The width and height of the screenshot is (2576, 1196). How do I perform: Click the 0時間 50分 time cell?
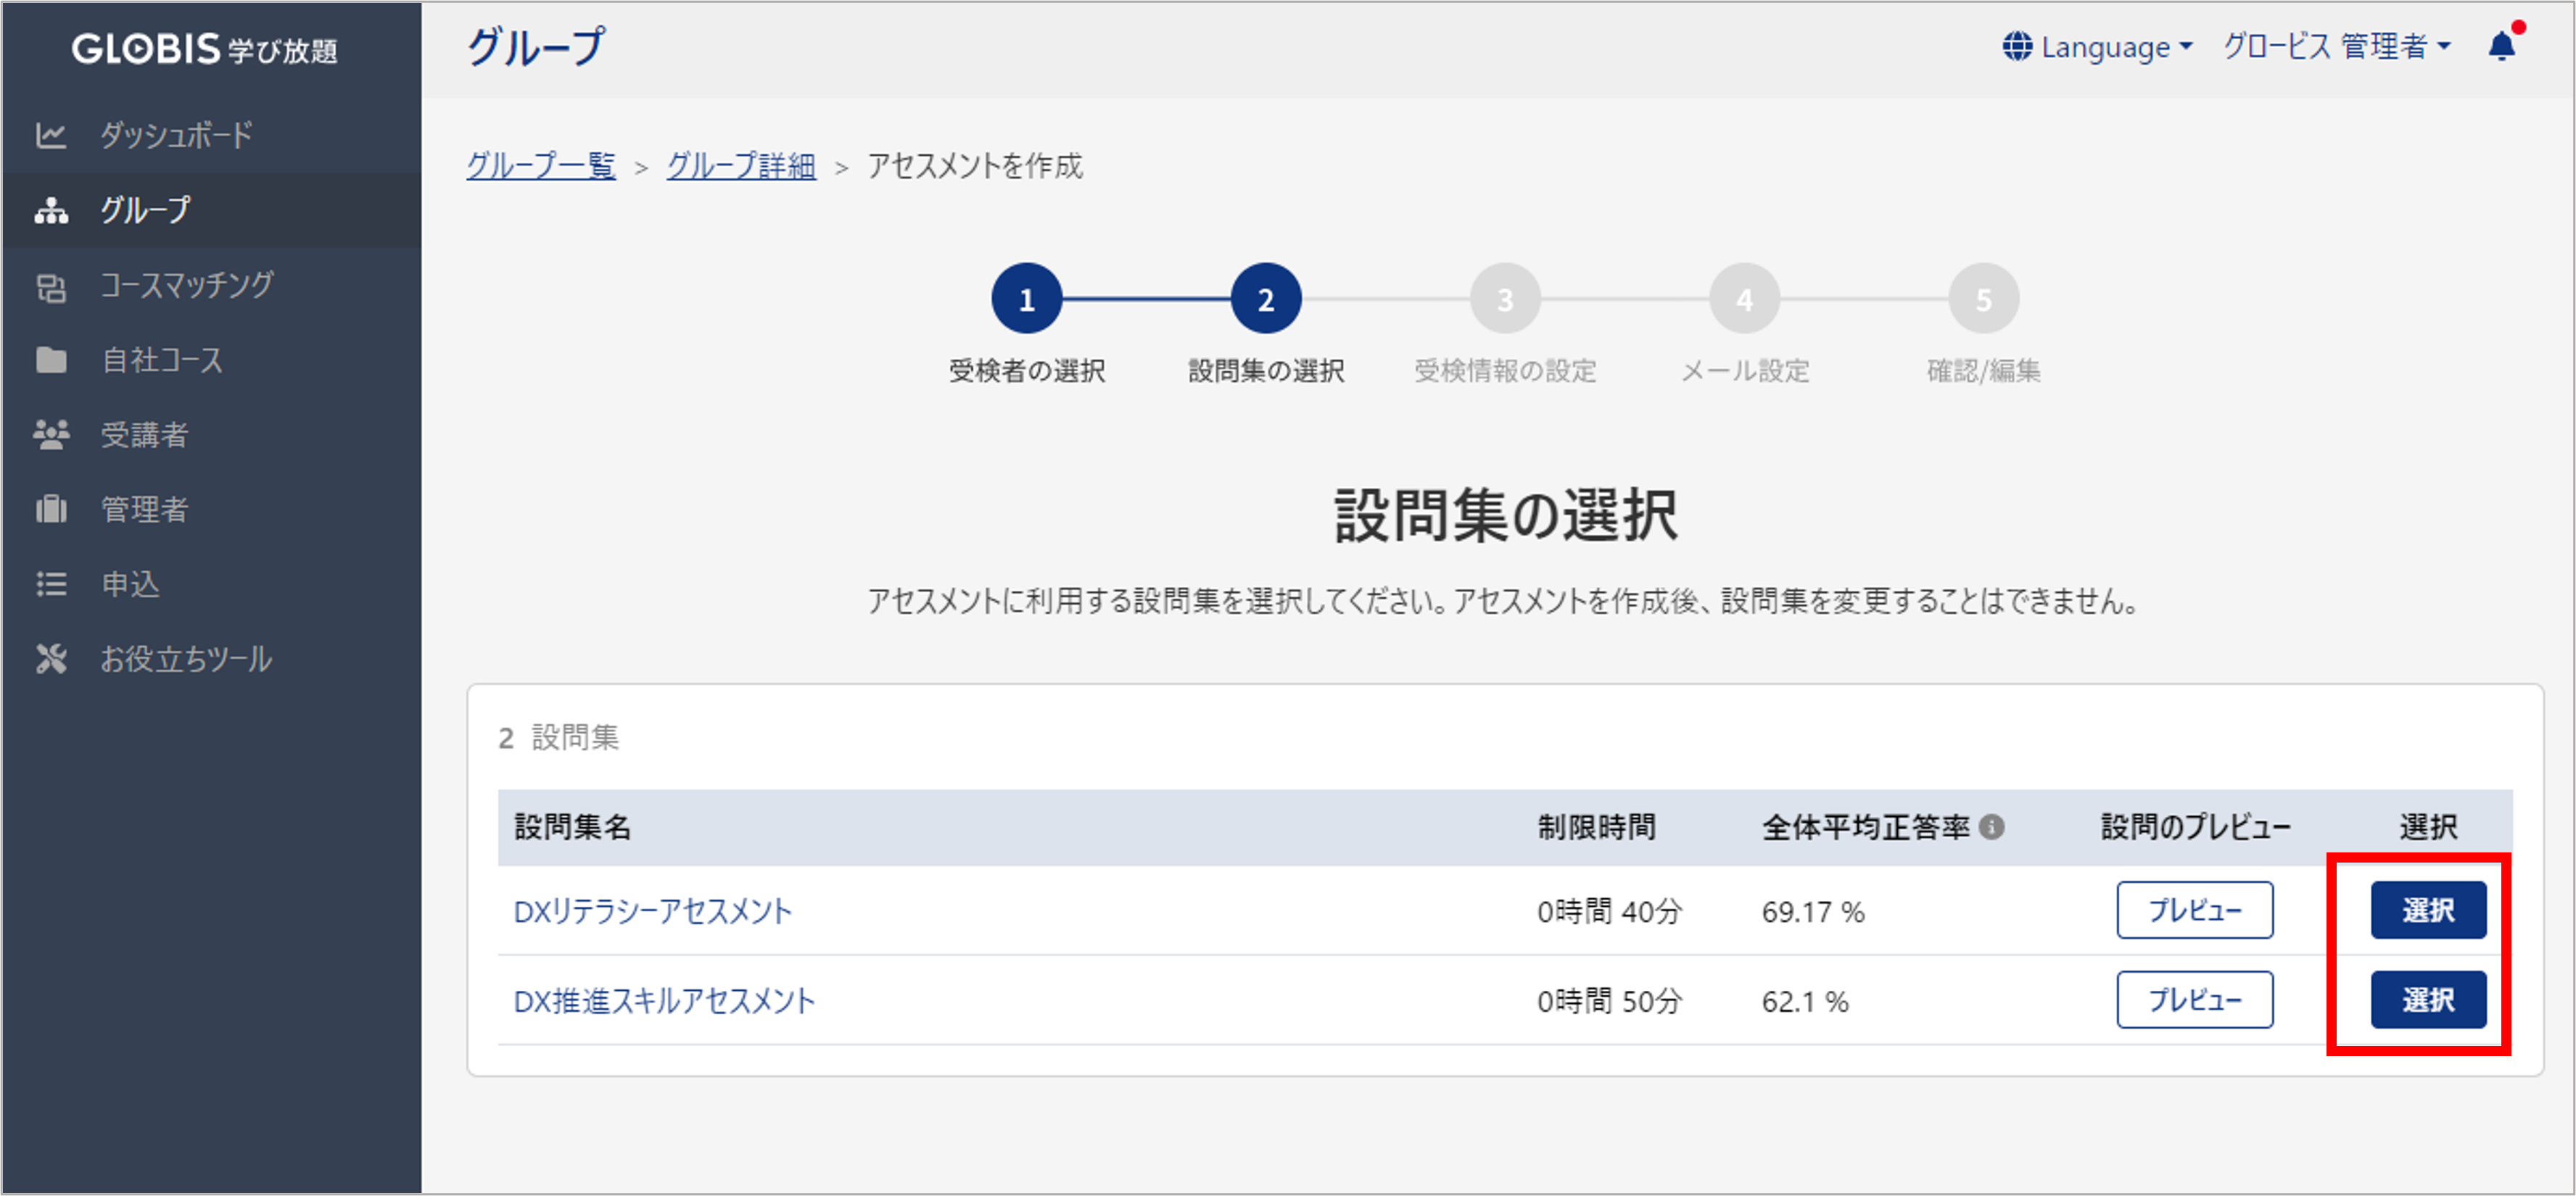pos(1610,1001)
